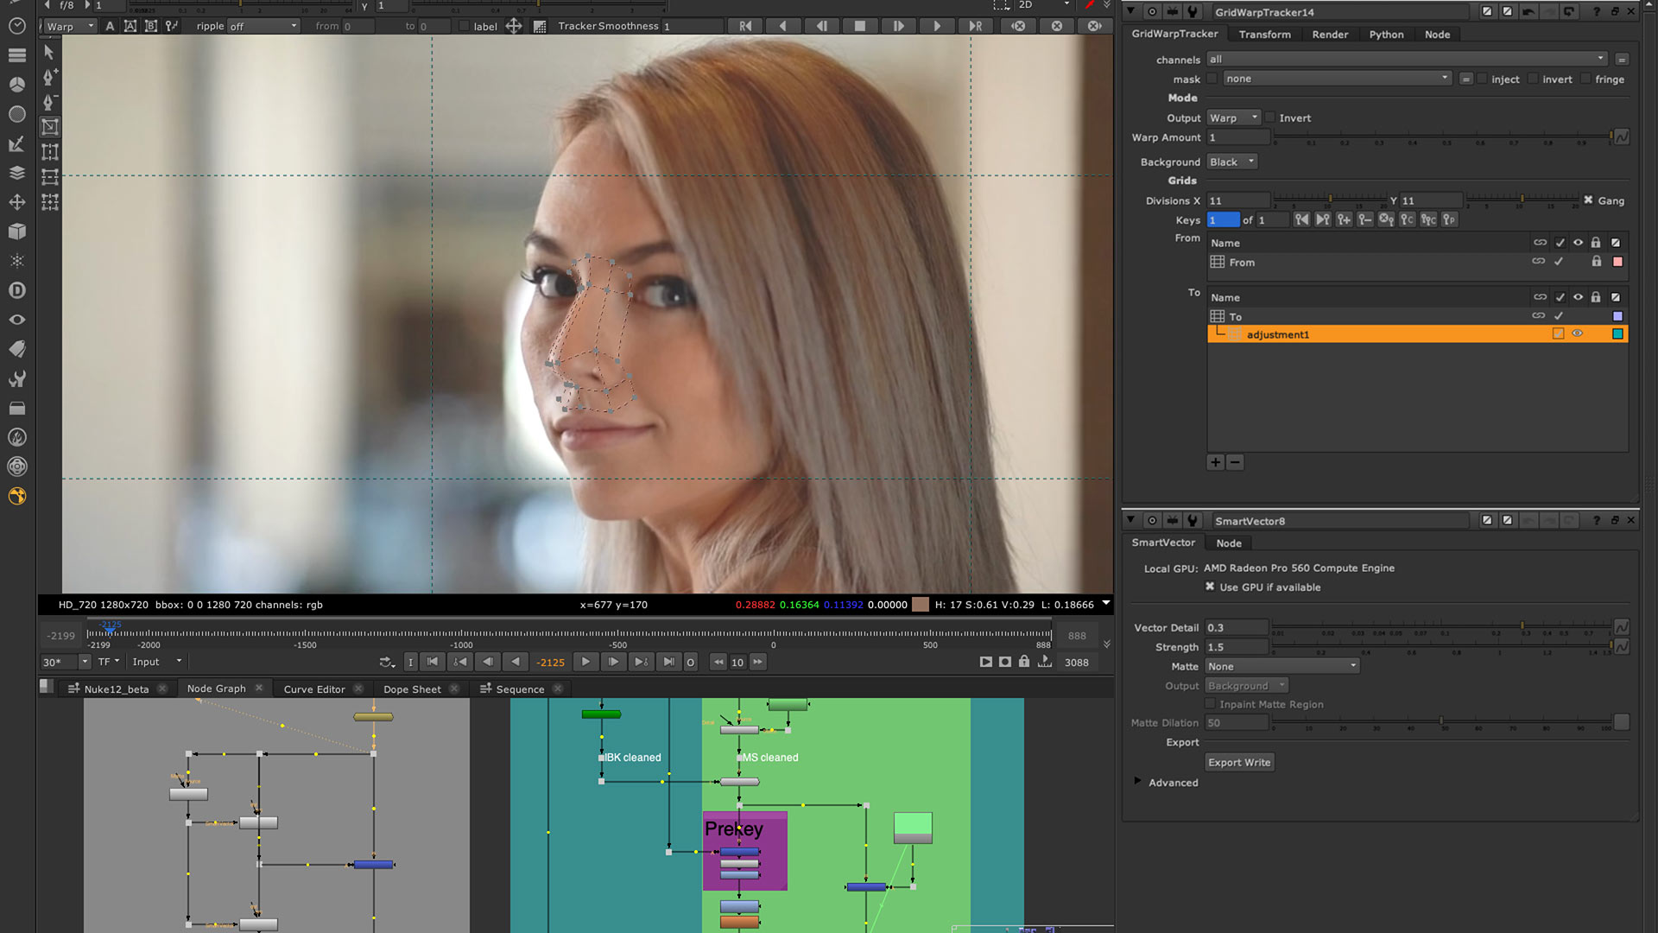
Task: Click the Export Write button
Action: pyautogui.click(x=1239, y=762)
